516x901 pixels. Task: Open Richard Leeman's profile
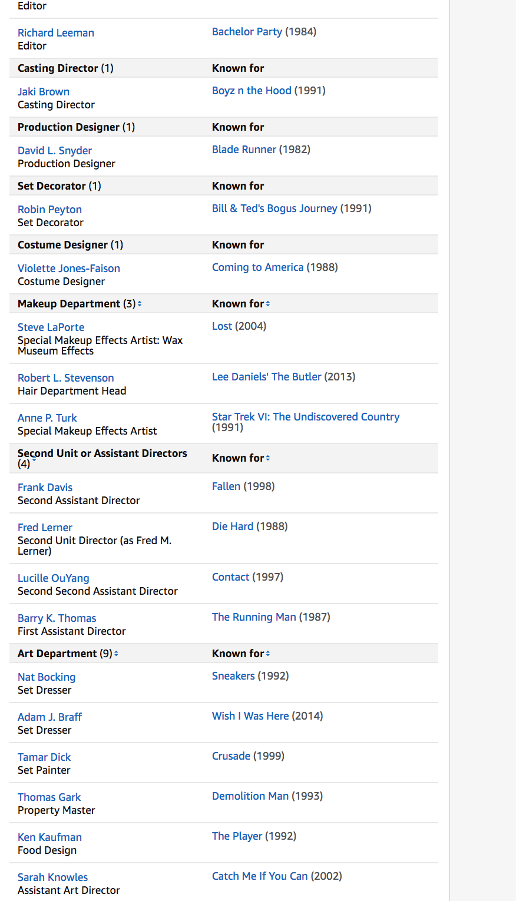pos(56,33)
